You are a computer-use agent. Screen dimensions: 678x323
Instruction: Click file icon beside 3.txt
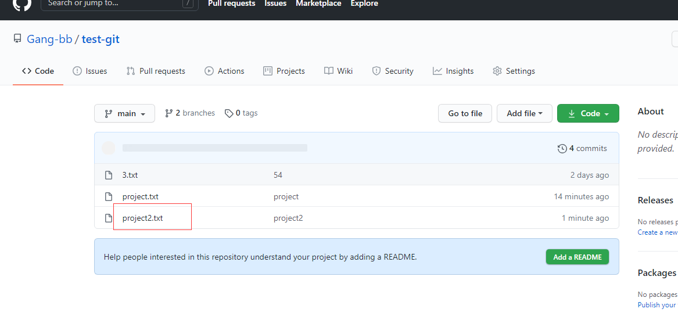point(109,175)
